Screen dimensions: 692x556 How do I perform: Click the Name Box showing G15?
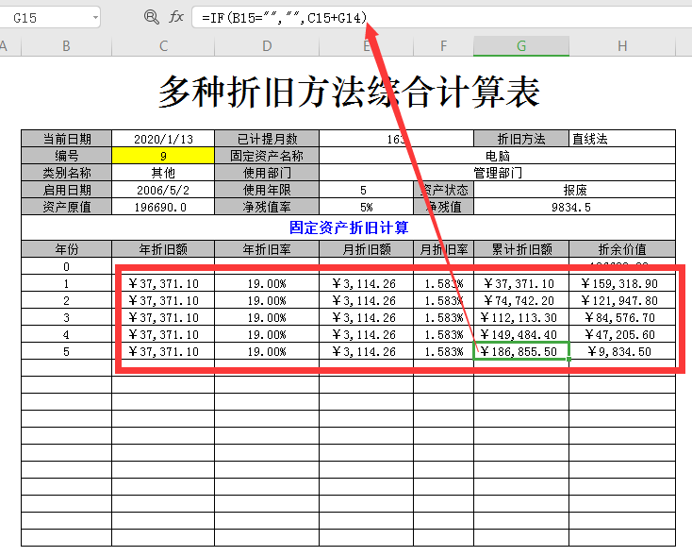49,18
